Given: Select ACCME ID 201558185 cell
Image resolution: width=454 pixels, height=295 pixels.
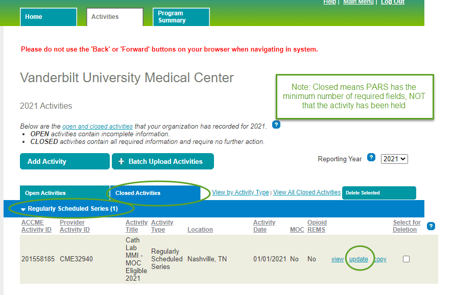Looking at the screenshot, I should [38, 259].
